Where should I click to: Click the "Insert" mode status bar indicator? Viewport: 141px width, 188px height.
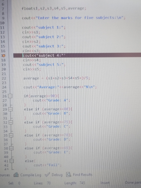105,183
